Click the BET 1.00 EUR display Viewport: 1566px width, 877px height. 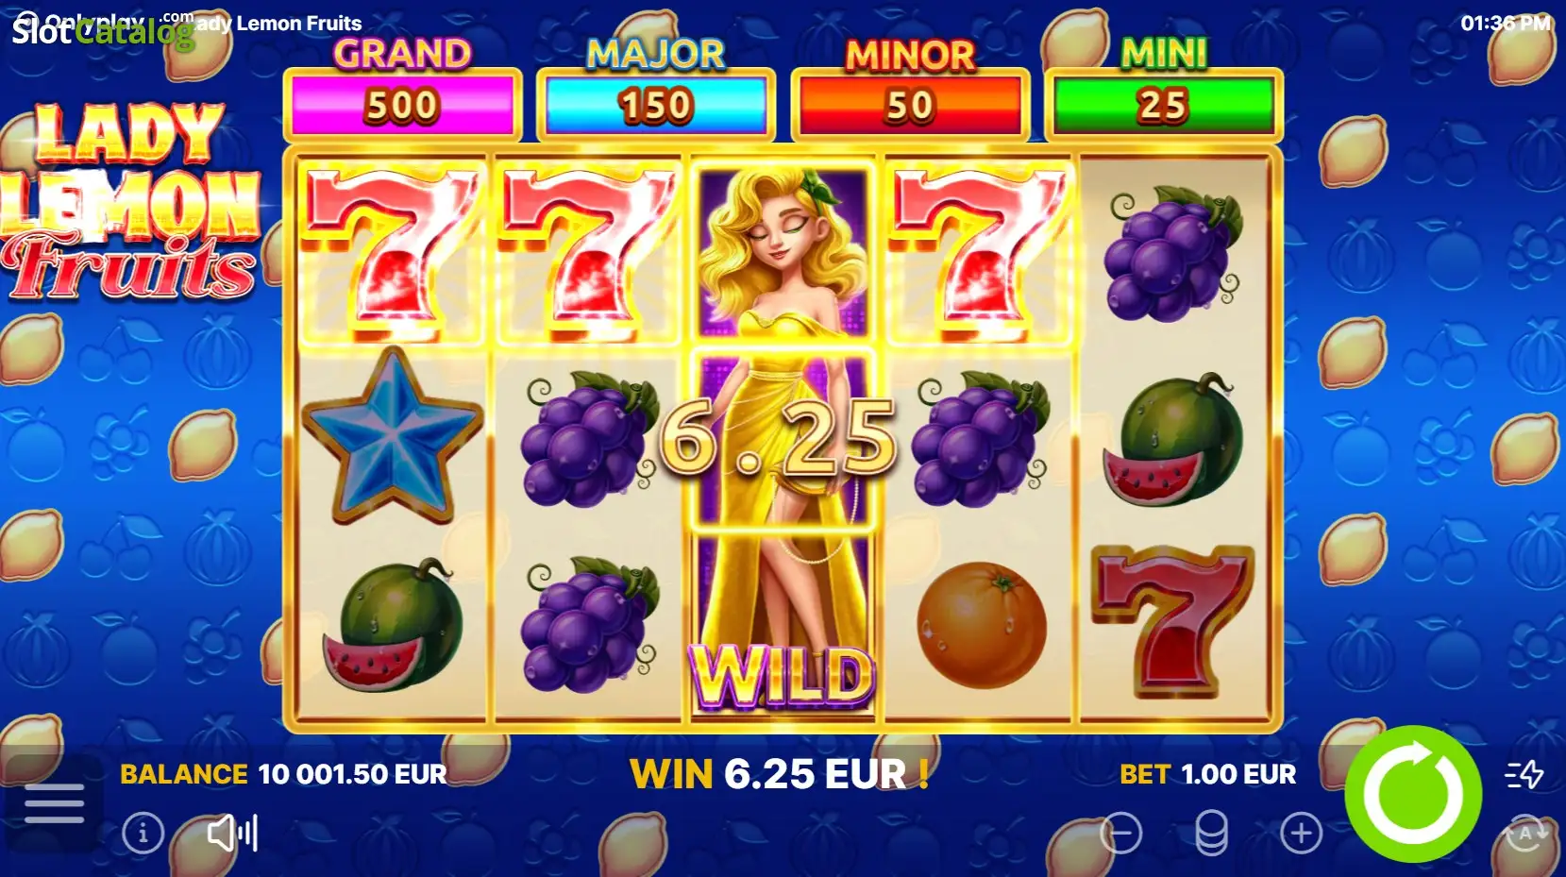(x=1207, y=775)
